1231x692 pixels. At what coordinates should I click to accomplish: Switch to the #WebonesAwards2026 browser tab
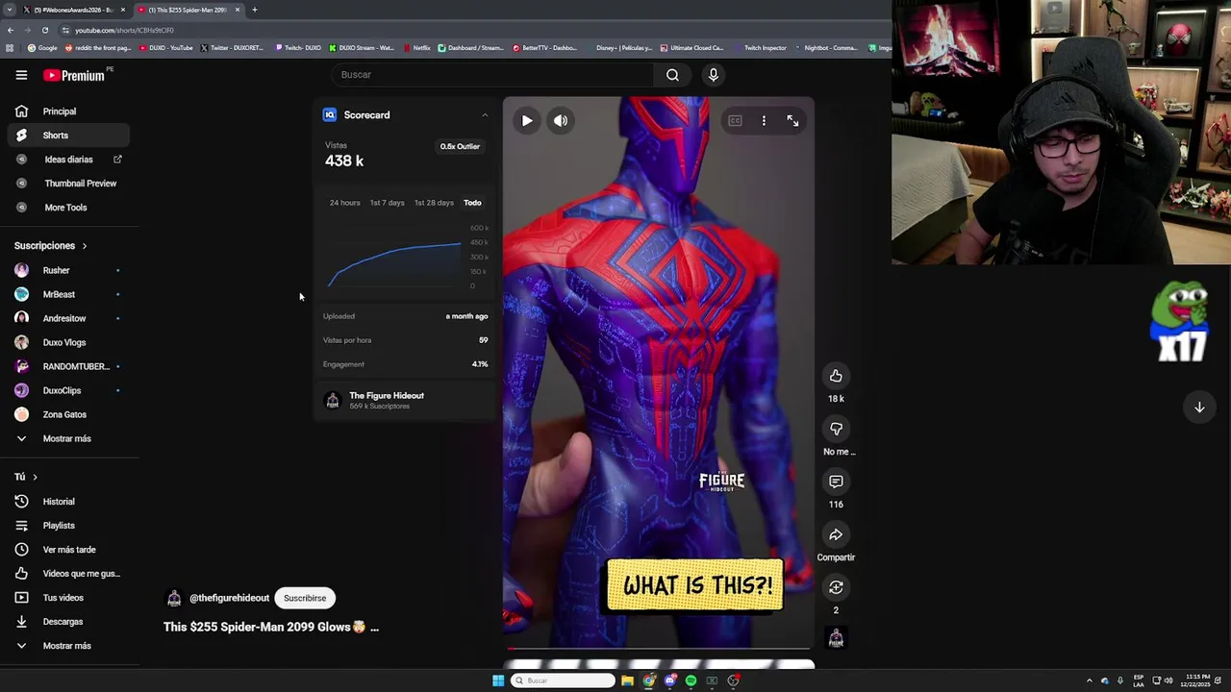coord(75,10)
